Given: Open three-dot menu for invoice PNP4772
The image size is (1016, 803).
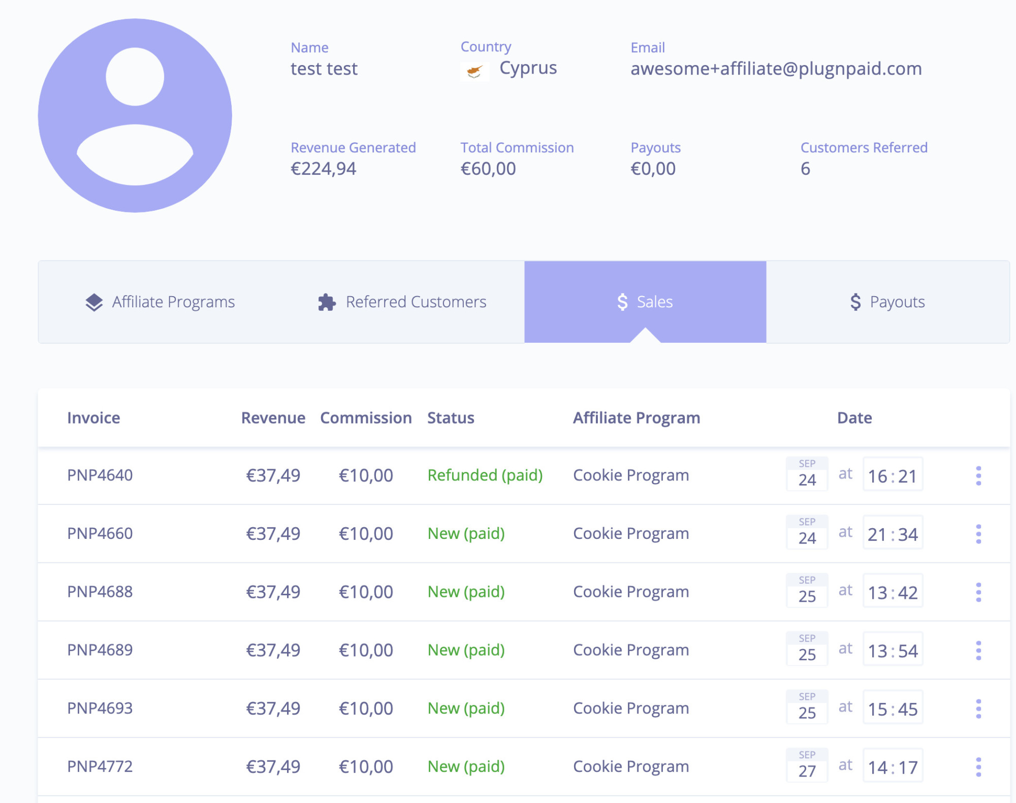Looking at the screenshot, I should pos(978,767).
